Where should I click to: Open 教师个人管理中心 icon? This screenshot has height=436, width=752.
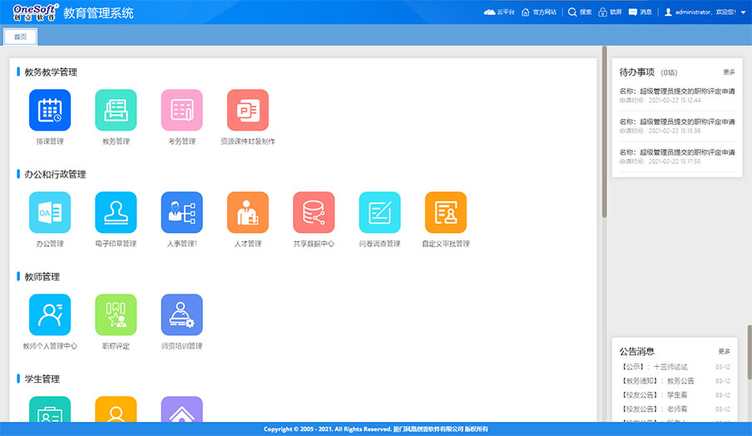pos(50,315)
